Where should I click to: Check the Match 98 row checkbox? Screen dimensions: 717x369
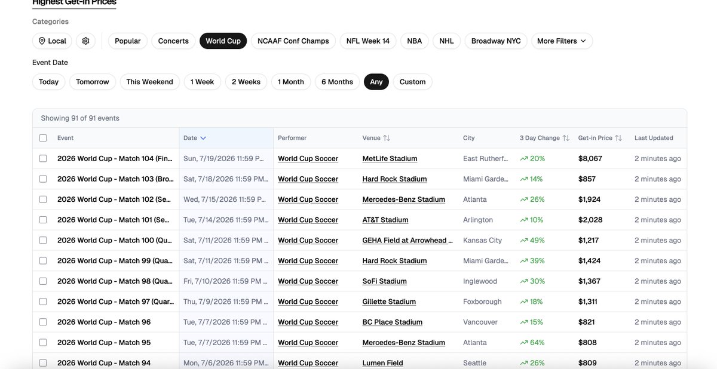click(x=43, y=281)
